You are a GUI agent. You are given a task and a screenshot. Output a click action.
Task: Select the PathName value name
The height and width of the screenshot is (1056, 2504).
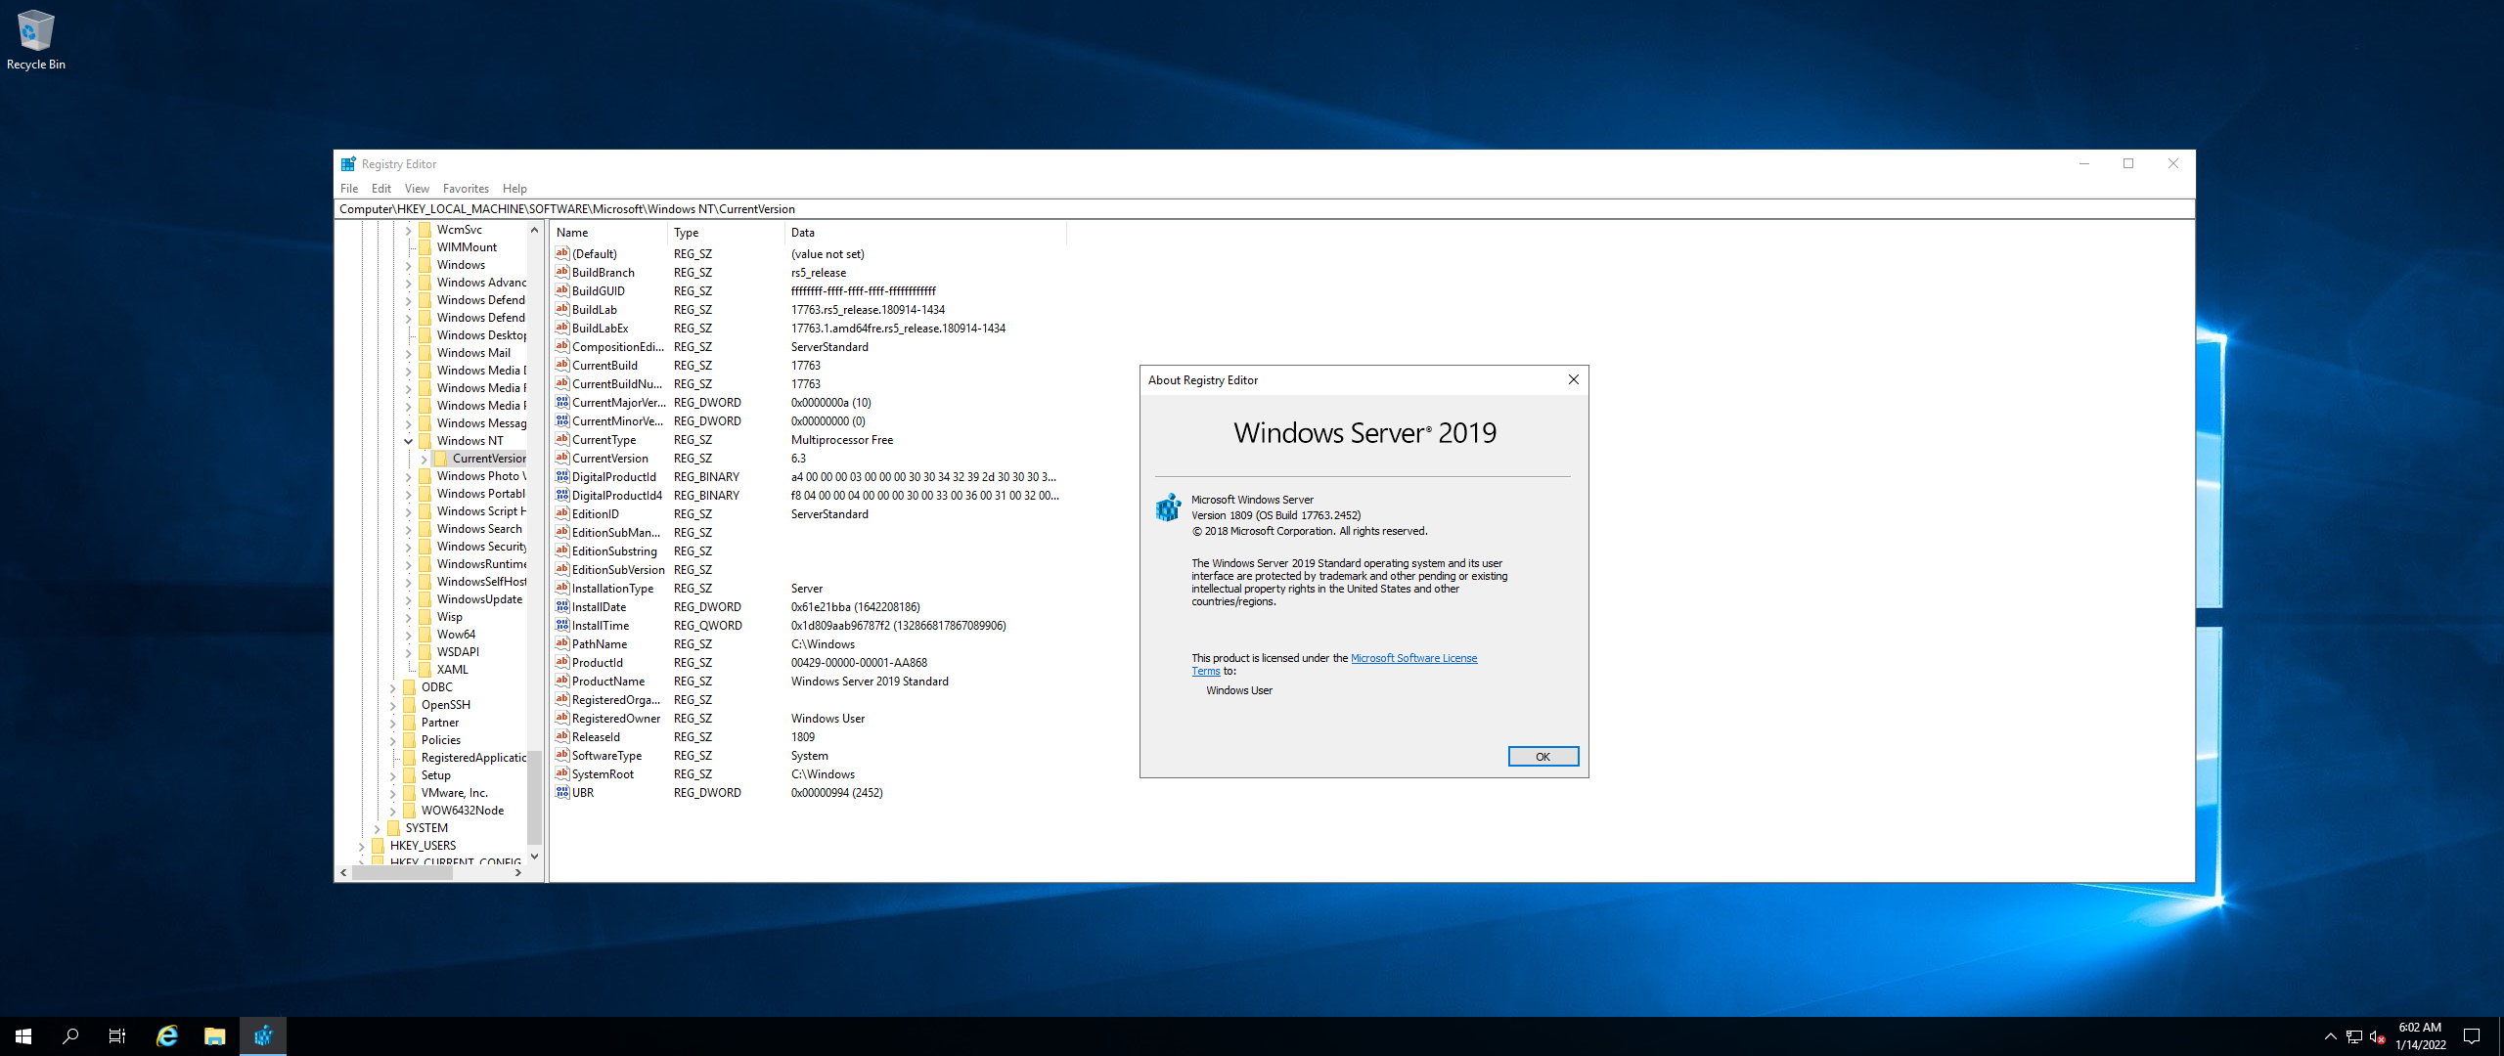(600, 643)
